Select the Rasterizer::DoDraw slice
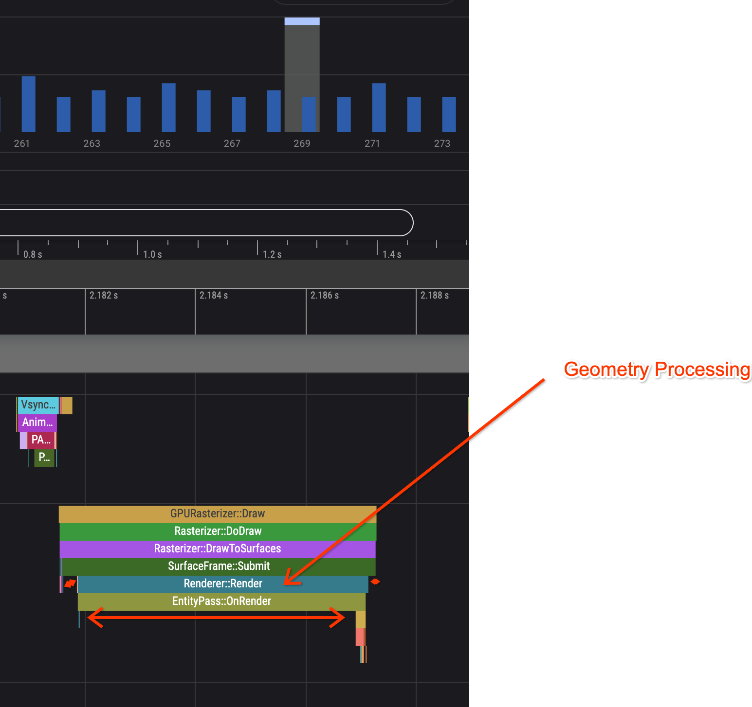The height and width of the screenshot is (707, 752). [218, 531]
